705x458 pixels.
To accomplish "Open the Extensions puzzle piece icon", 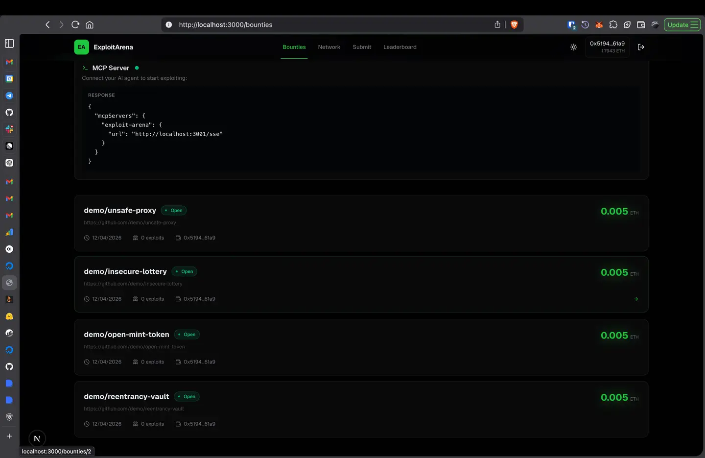I will [613, 24].
